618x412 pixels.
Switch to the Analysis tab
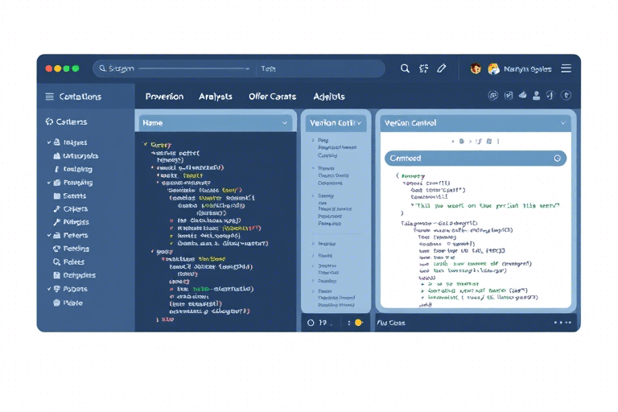tap(215, 97)
